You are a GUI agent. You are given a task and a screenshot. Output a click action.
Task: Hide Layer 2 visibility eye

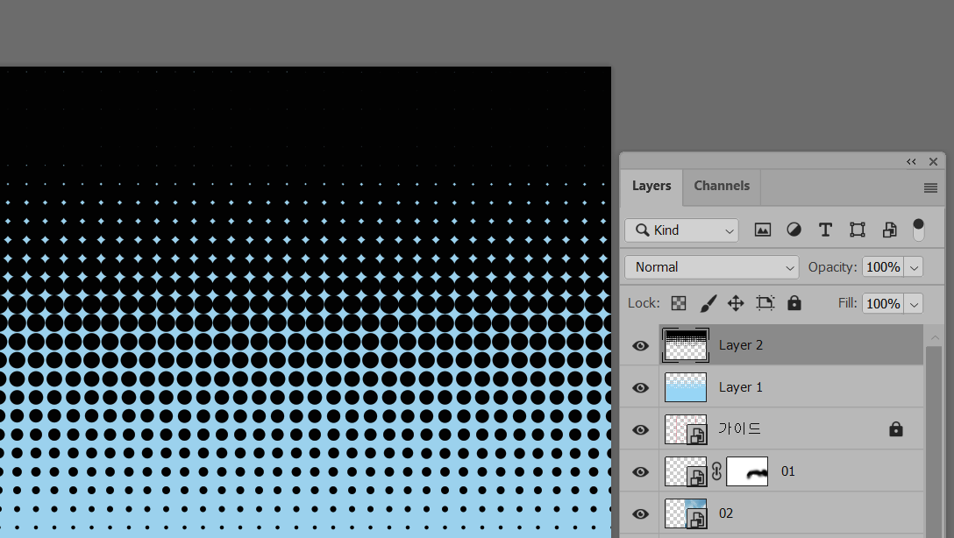[640, 346]
